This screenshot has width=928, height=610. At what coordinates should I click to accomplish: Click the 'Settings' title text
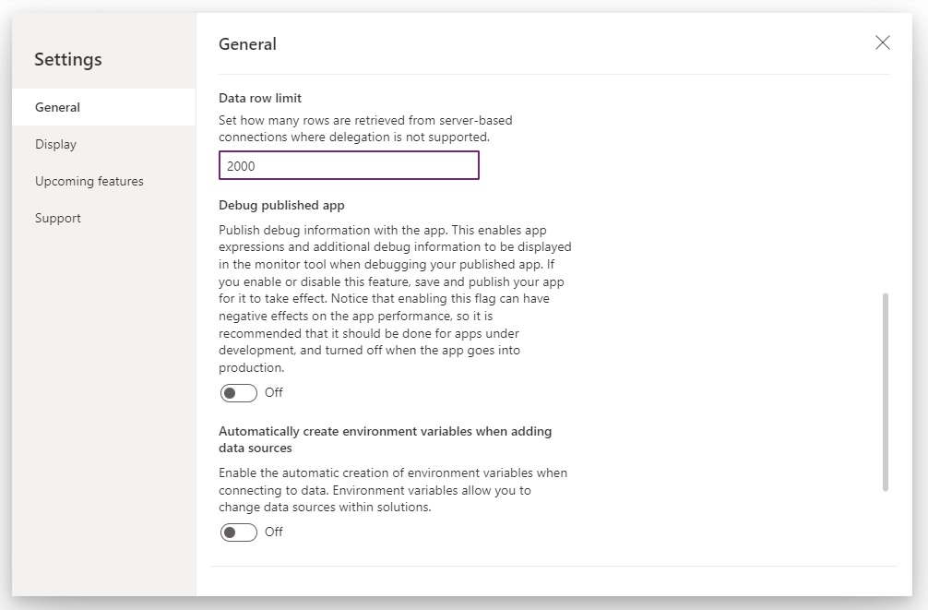coord(68,60)
